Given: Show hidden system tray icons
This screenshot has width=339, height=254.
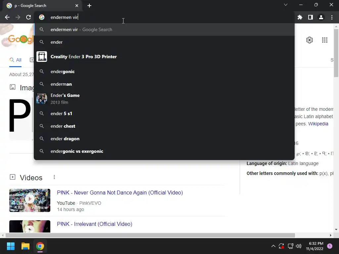Looking at the screenshot, I should pyautogui.click(x=273, y=246).
